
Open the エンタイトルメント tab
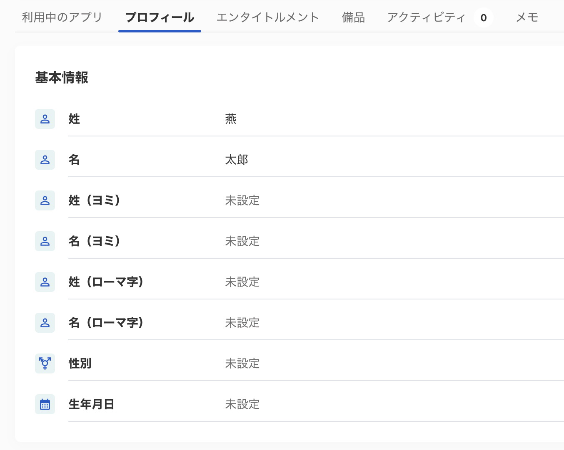tap(268, 17)
